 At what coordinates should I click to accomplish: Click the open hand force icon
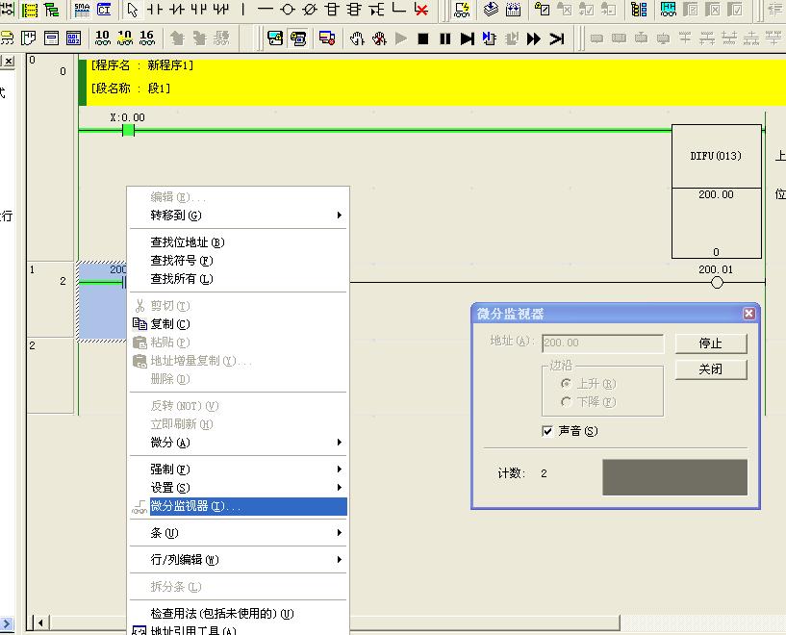coord(357,38)
